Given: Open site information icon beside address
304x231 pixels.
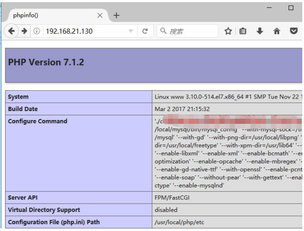Looking at the screenshot, I should pos(36,31).
